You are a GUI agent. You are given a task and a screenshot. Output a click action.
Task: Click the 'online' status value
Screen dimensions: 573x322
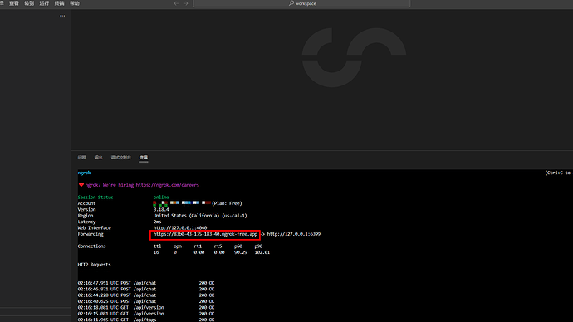click(161, 198)
